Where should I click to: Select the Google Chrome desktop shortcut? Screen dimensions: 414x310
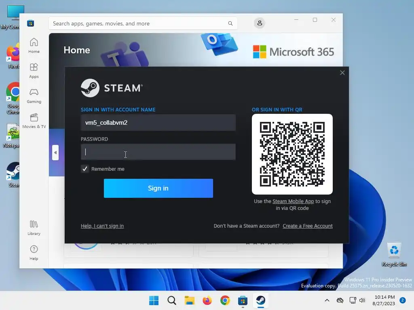[13, 98]
